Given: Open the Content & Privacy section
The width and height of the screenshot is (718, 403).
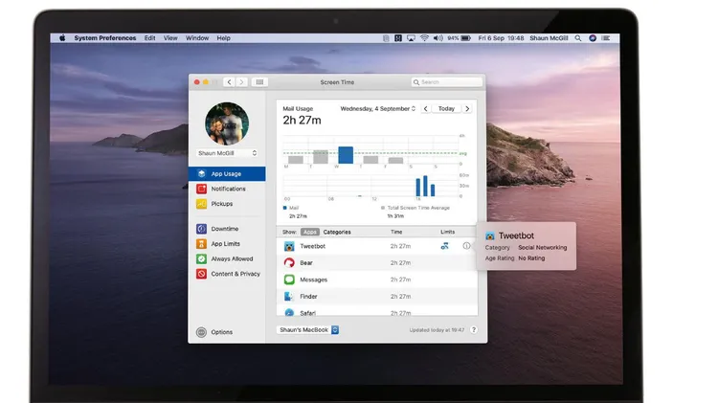Looking at the screenshot, I should click(236, 274).
